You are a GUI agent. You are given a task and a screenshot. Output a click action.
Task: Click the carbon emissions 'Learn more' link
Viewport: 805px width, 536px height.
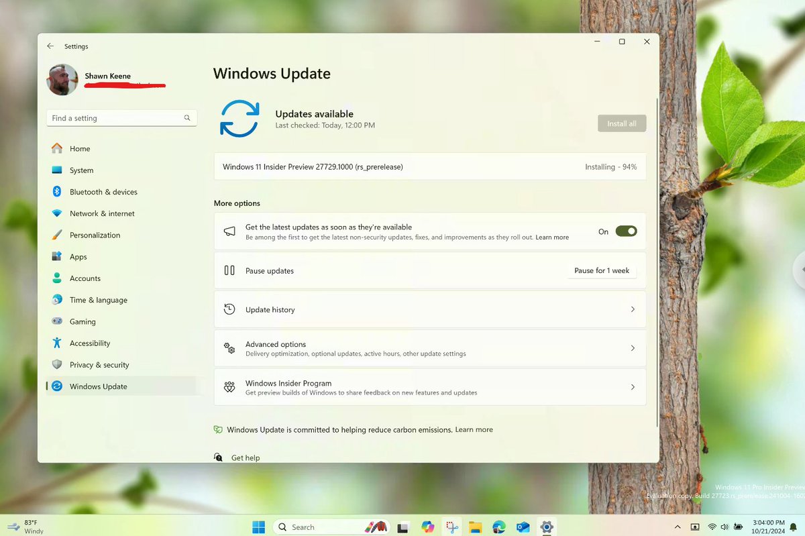click(474, 429)
